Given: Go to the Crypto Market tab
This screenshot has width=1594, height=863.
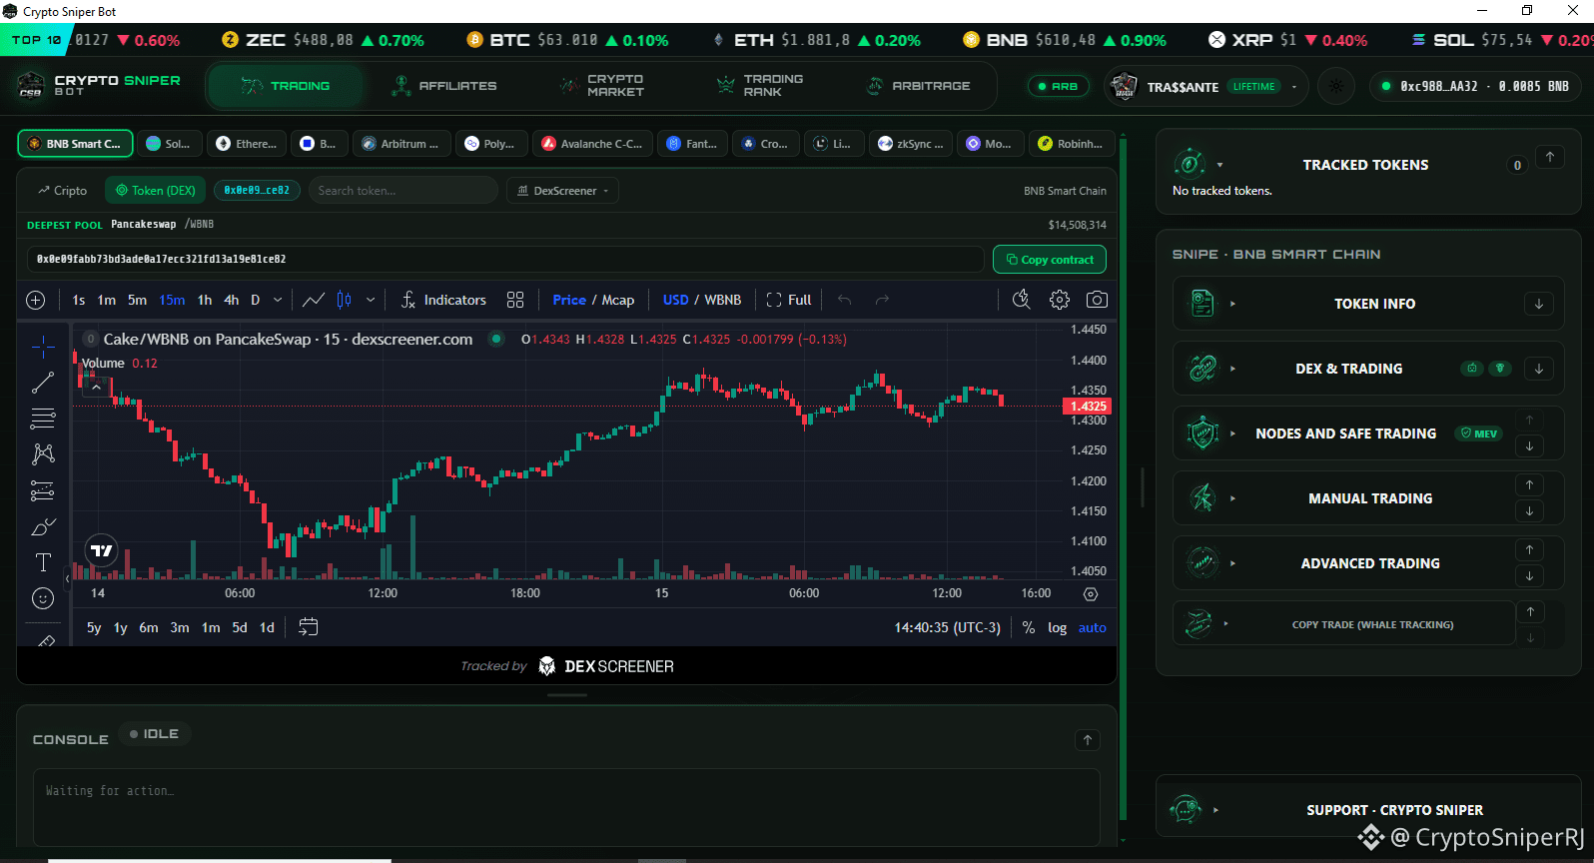Looking at the screenshot, I should pyautogui.click(x=602, y=86).
